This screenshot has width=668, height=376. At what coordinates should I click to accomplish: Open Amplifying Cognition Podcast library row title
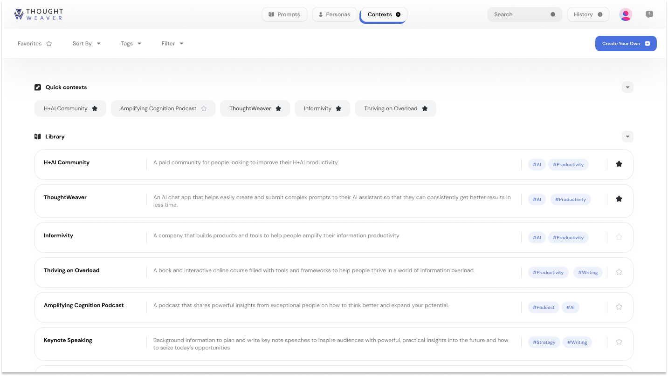tap(84, 305)
